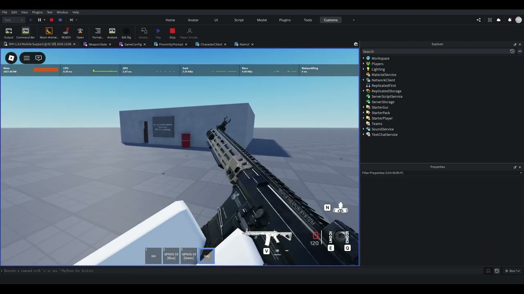Open the Window menu
Viewport: 524px width, 294px height.
[x=62, y=12]
